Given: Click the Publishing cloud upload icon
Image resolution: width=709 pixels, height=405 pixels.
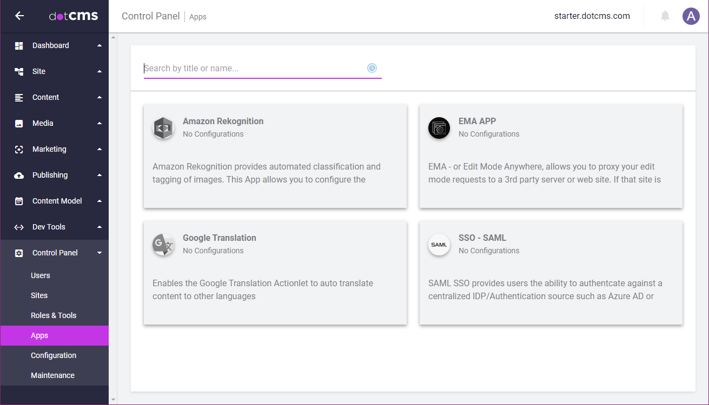Looking at the screenshot, I should coord(19,175).
